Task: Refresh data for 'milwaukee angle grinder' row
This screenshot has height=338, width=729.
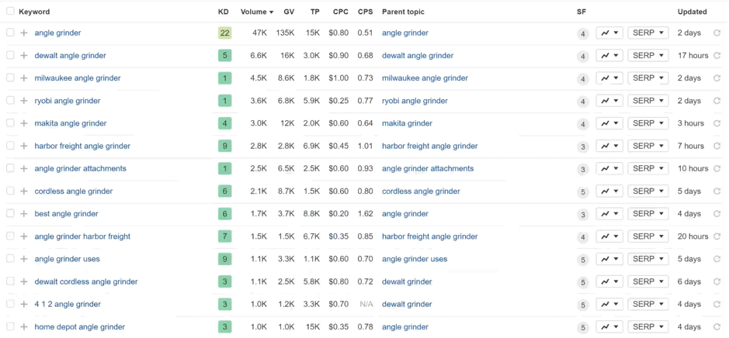Action: tap(717, 78)
